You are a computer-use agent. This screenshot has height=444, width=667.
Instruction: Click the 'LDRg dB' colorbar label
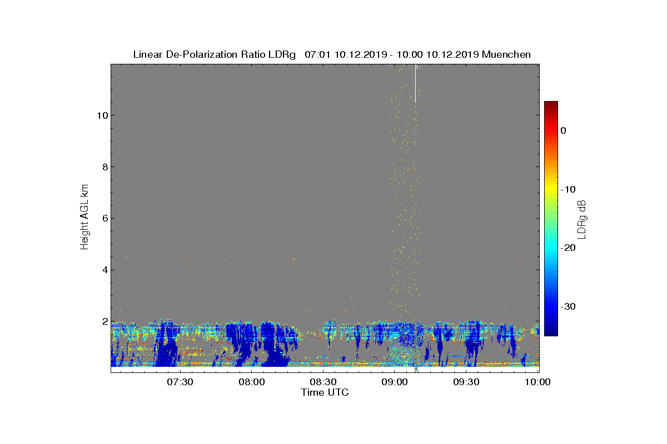click(582, 219)
